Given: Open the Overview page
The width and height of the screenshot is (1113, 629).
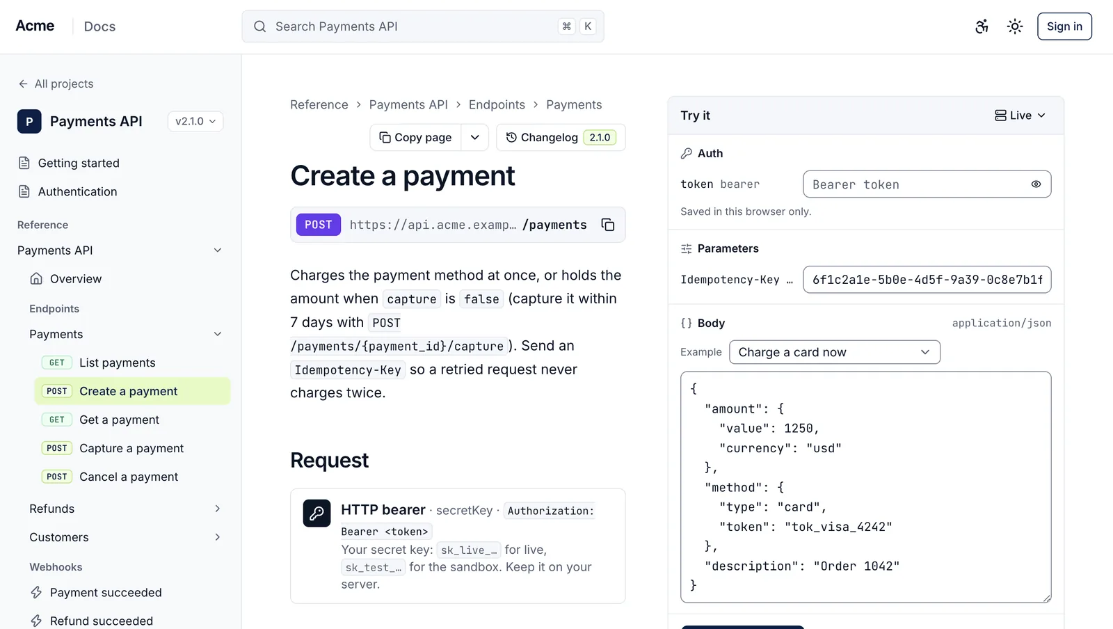Looking at the screenshot, I should (76, 278).
